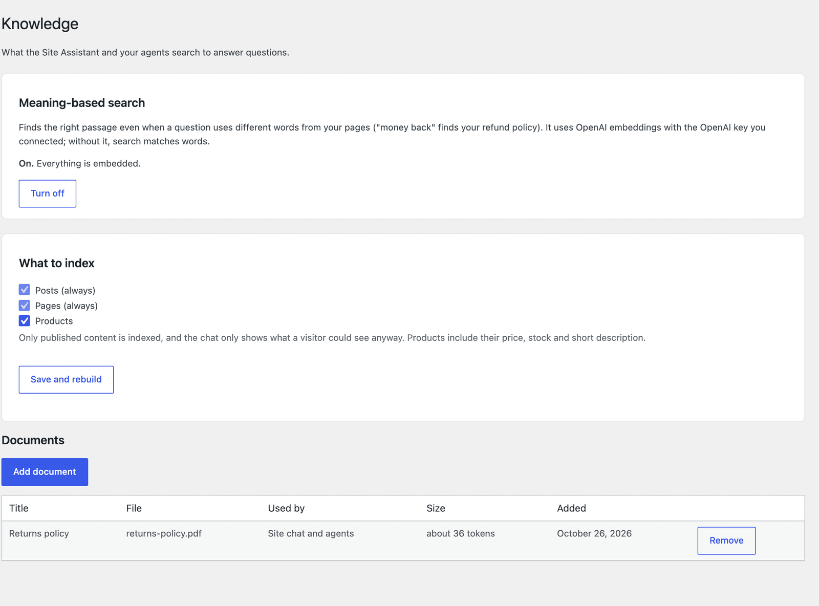The height and width of the screenshot is (606, 819).
Task: Select the Added column header
Action: coord(571,508)
